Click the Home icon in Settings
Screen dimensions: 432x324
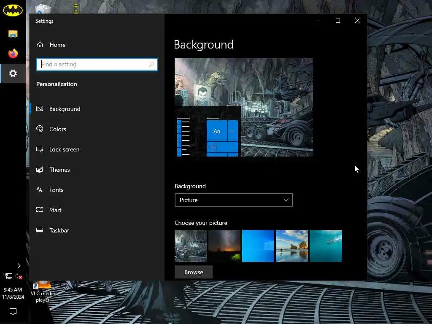[40, 44]
